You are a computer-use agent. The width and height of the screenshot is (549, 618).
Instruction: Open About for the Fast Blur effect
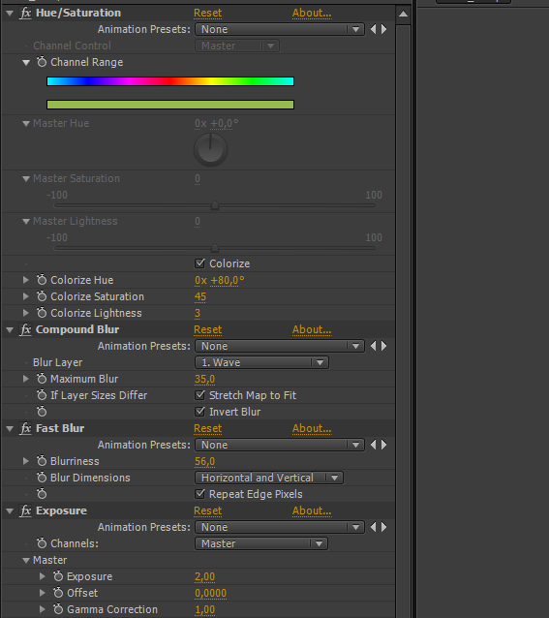pos(312,428)
